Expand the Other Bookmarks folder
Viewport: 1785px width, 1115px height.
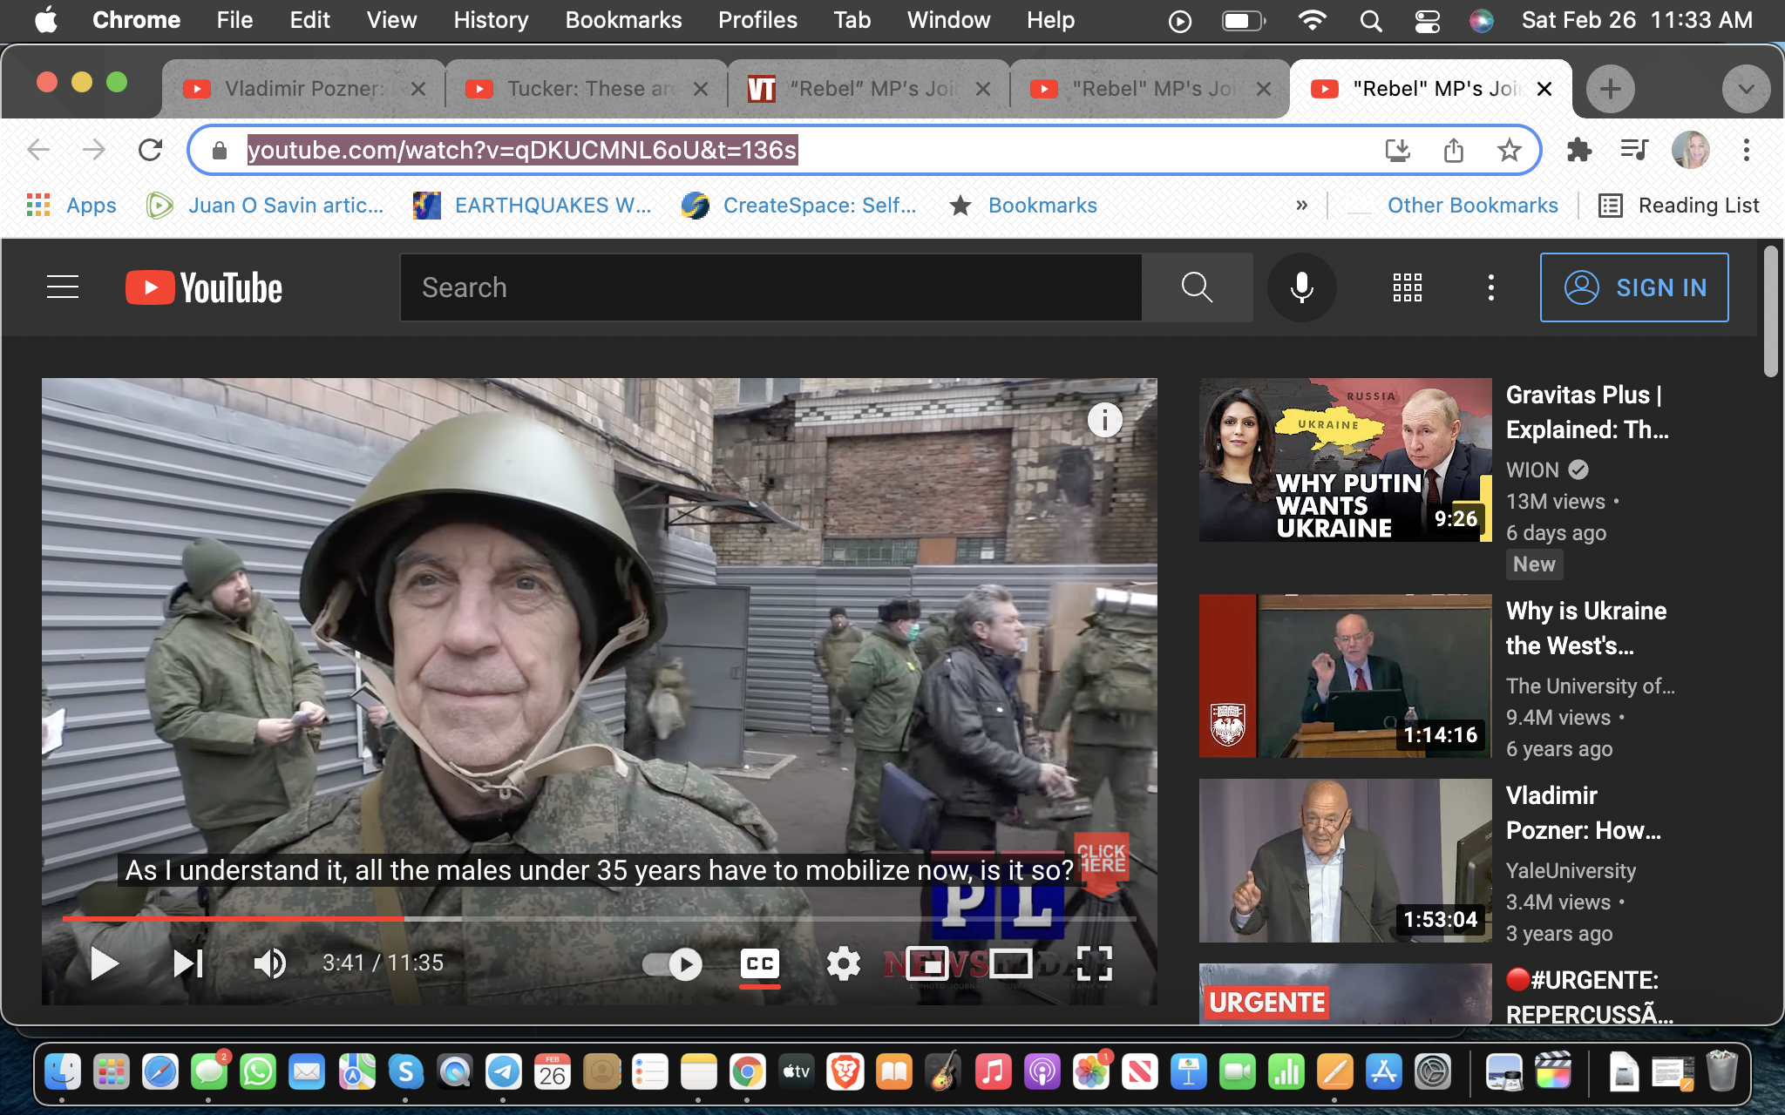tap(1453, 206)
